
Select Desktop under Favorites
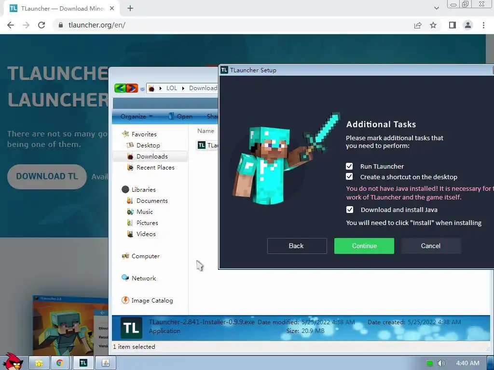148,145
